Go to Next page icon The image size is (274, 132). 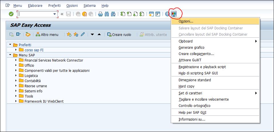click(135, 14)
